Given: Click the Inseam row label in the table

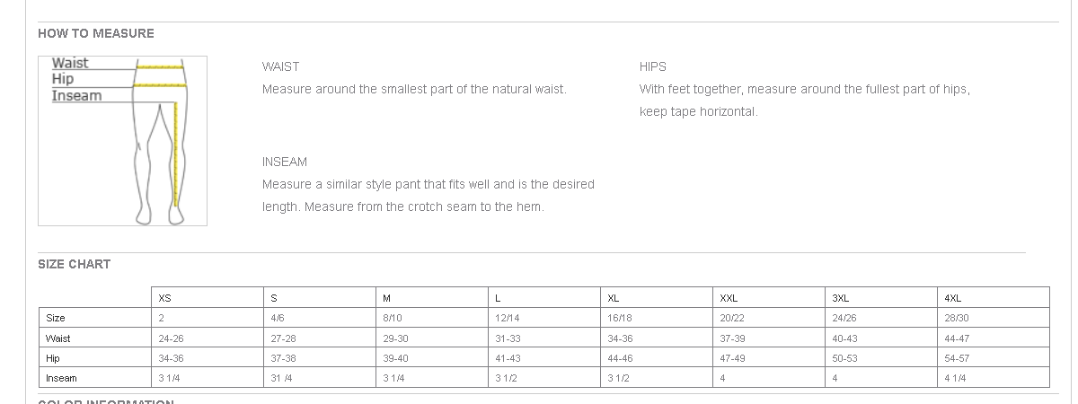Looking at the screenshot, I should [x=61, y=378].
